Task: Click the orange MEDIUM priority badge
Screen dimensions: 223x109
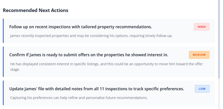Action: tap(199, 55)
